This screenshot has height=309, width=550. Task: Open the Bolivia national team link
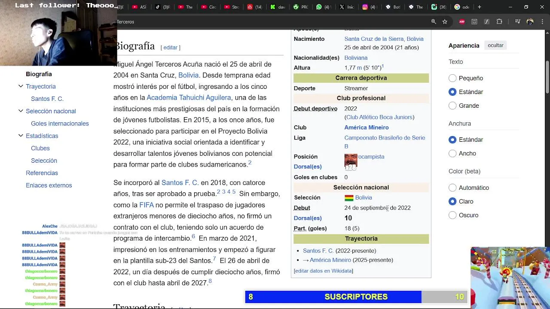(x=364, y=197)
